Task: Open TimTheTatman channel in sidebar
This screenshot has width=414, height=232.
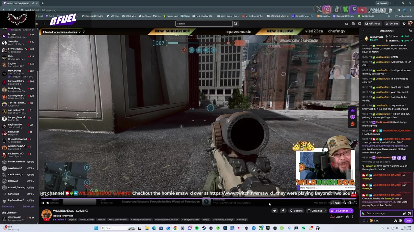Action: 19,104
